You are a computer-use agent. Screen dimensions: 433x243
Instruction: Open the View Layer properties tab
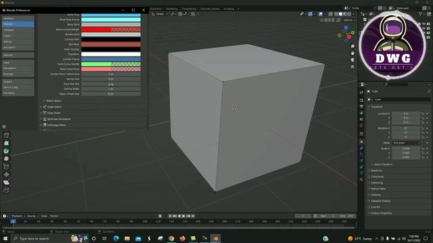[x=361, y=113]
